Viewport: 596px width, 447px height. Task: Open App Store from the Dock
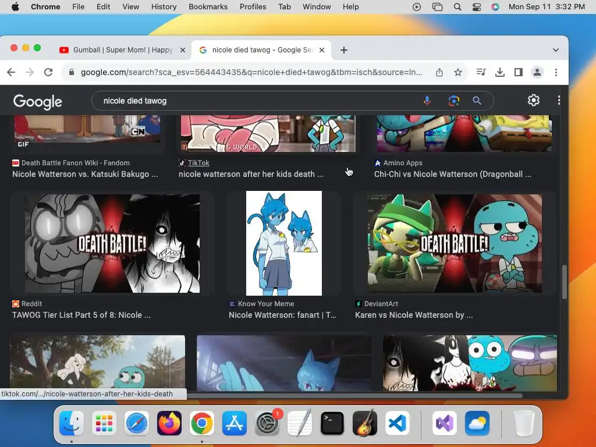point(235,423)
